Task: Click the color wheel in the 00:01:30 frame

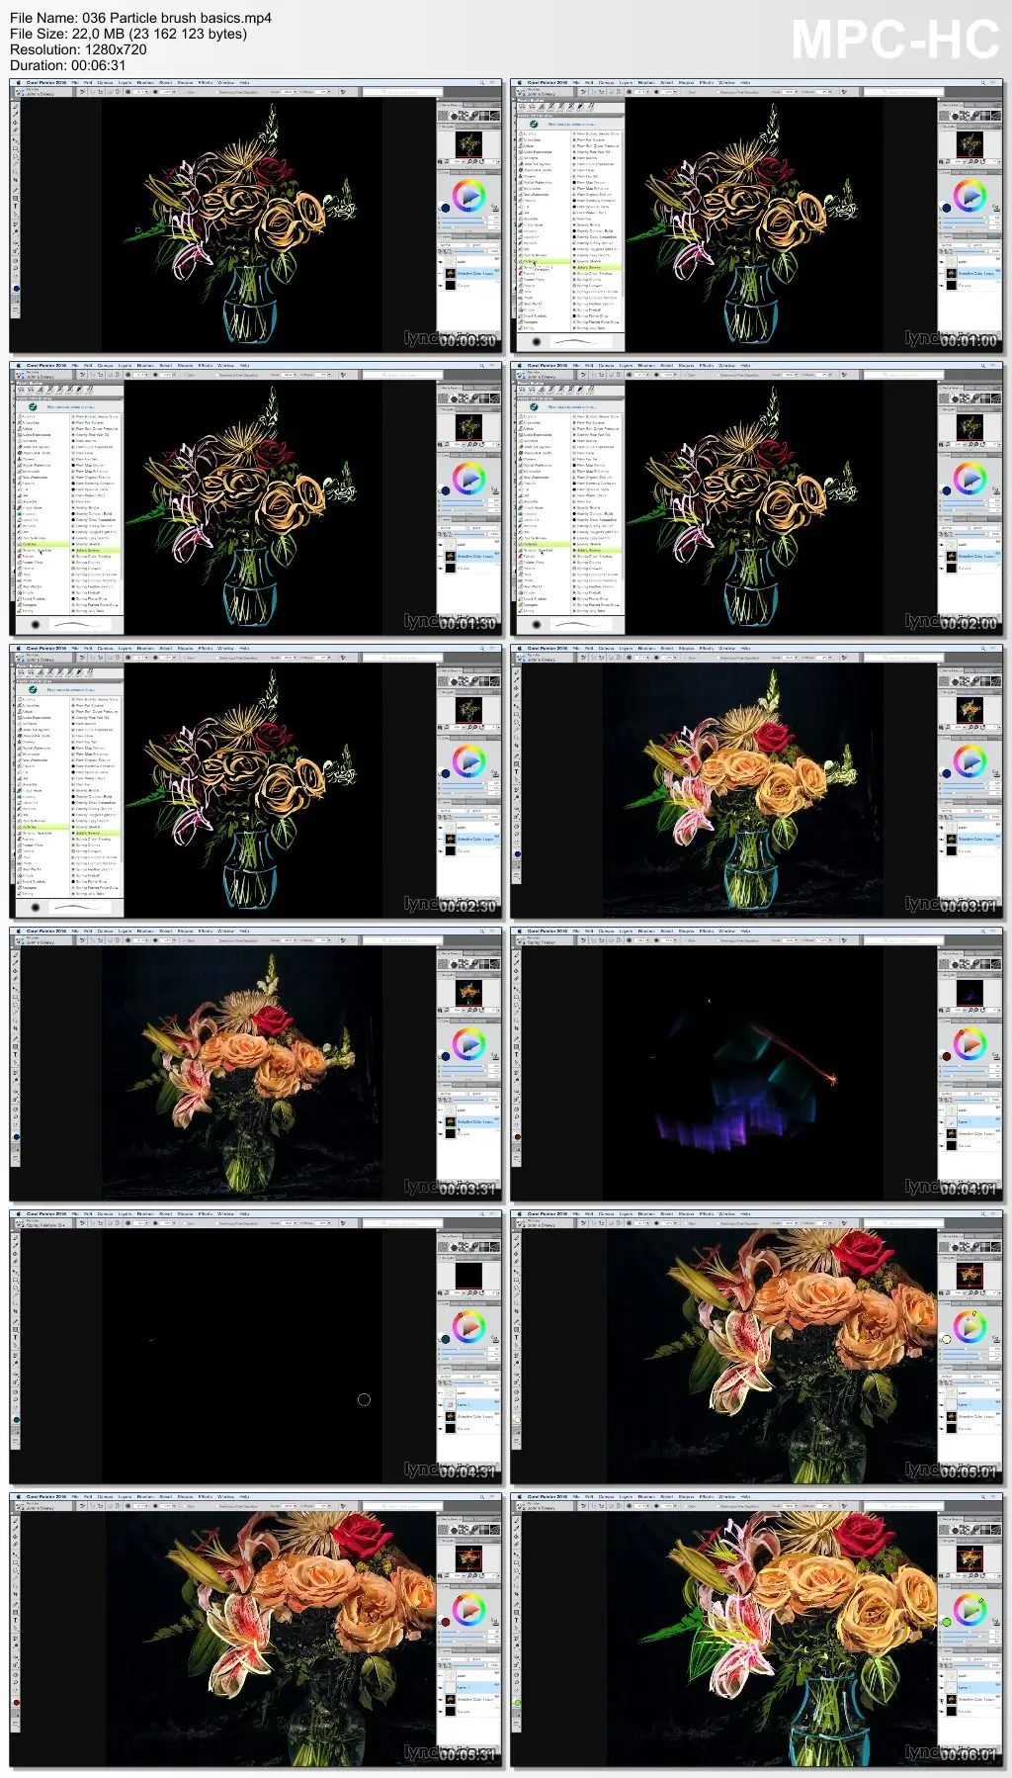Action: 468,478
